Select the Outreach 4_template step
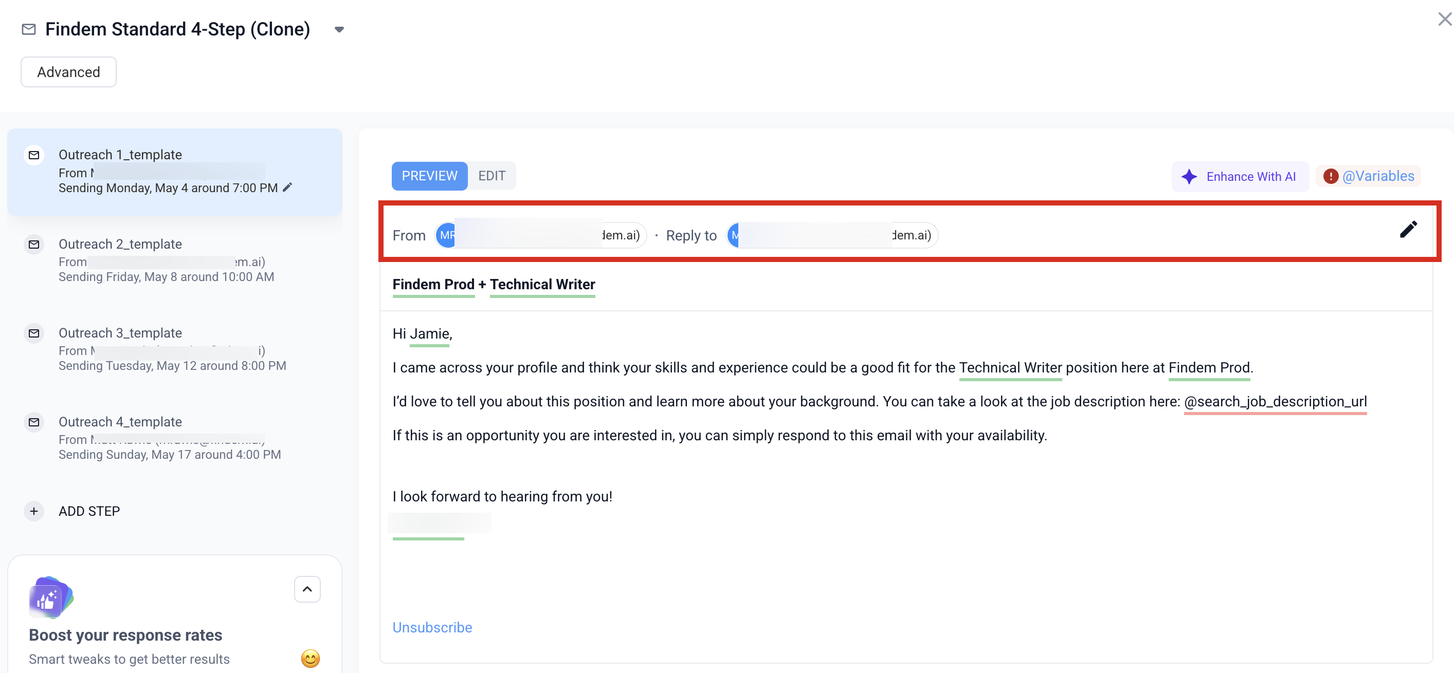This screenshot has height=673, width=1454. (x=175, y=438)
